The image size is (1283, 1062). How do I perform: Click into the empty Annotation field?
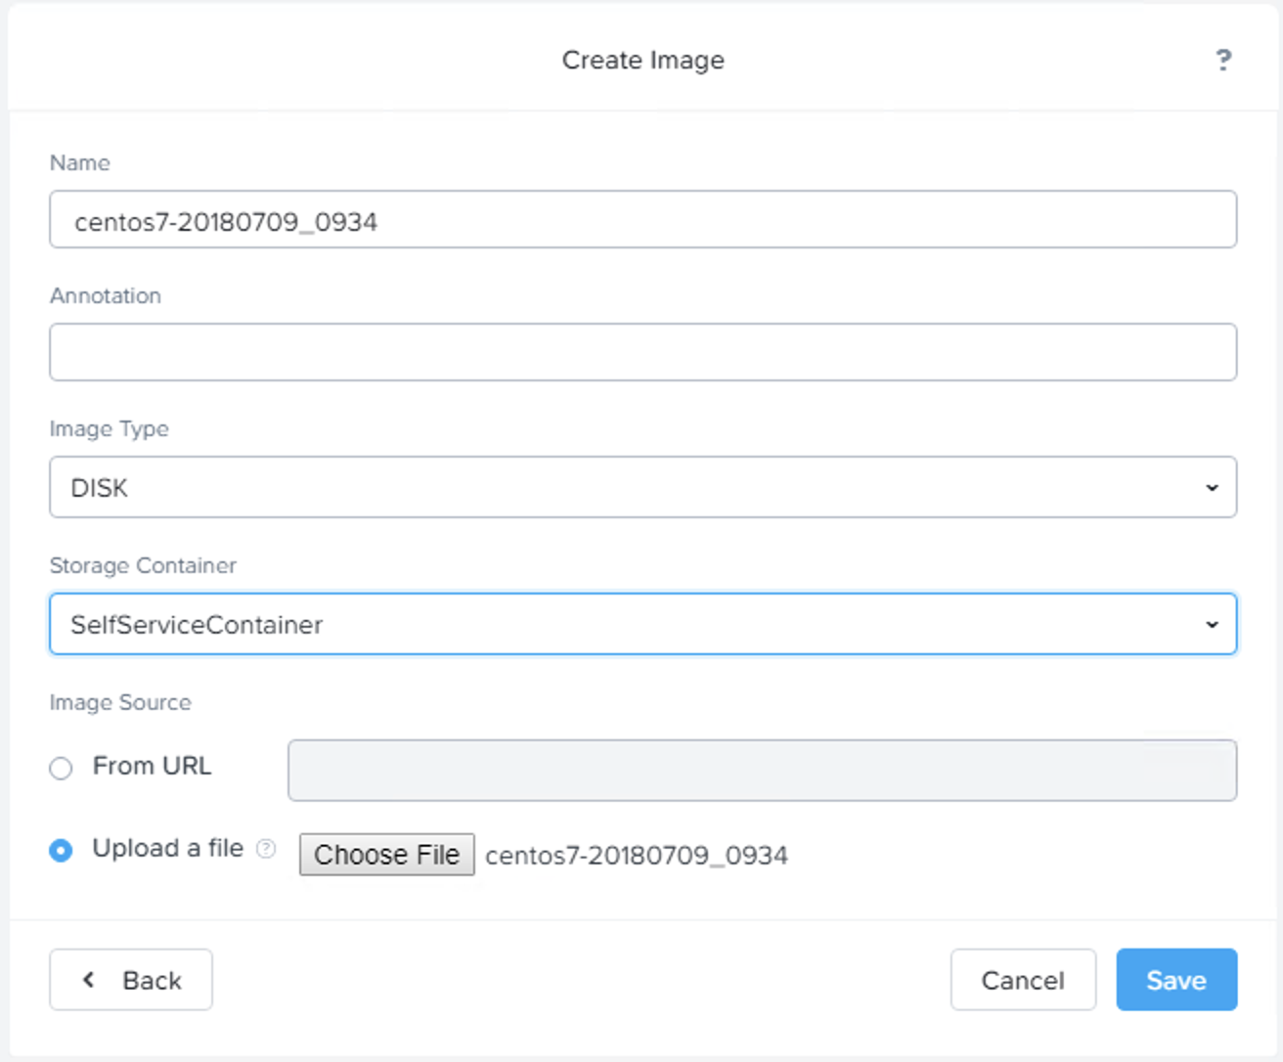point(642,352)
